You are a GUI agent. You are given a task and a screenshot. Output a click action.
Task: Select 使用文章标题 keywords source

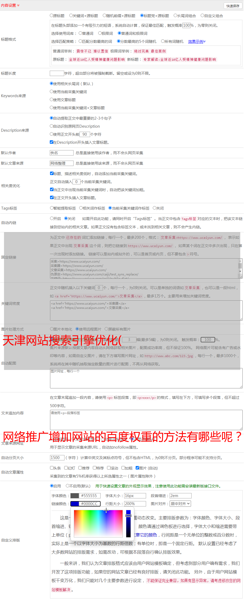(52, 100)
